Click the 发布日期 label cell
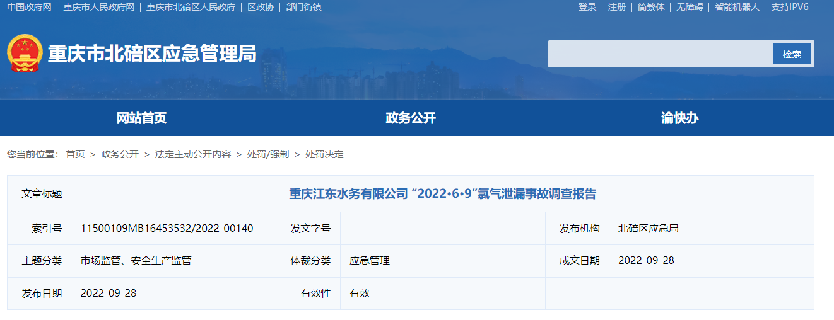This screenshot has height=320, width=834. [39, 293]
